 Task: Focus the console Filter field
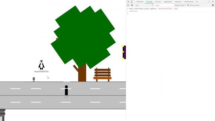pyautogui.click(x=164, y=5)
